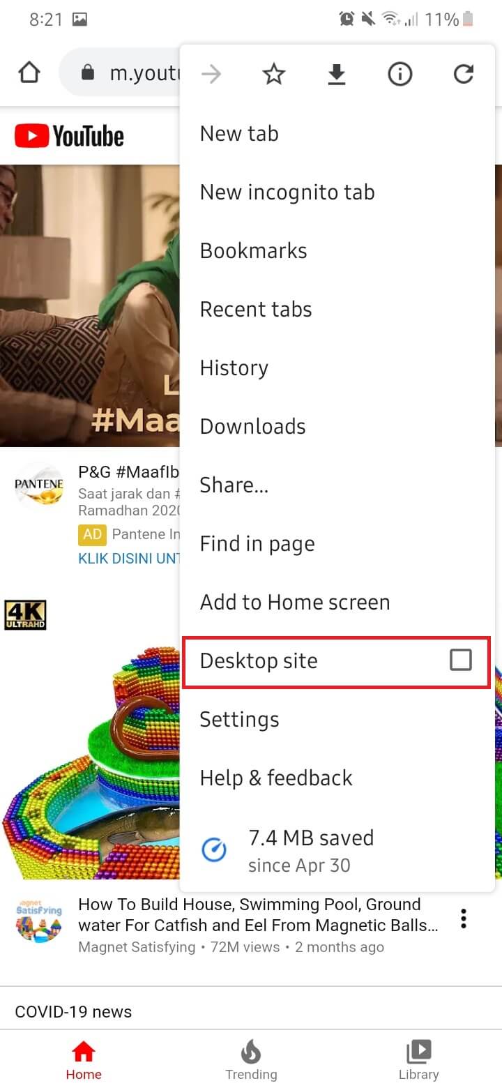The image size is (502, 1088).
Task: Select New incognito tab
Action: click(x=287, y=192)
